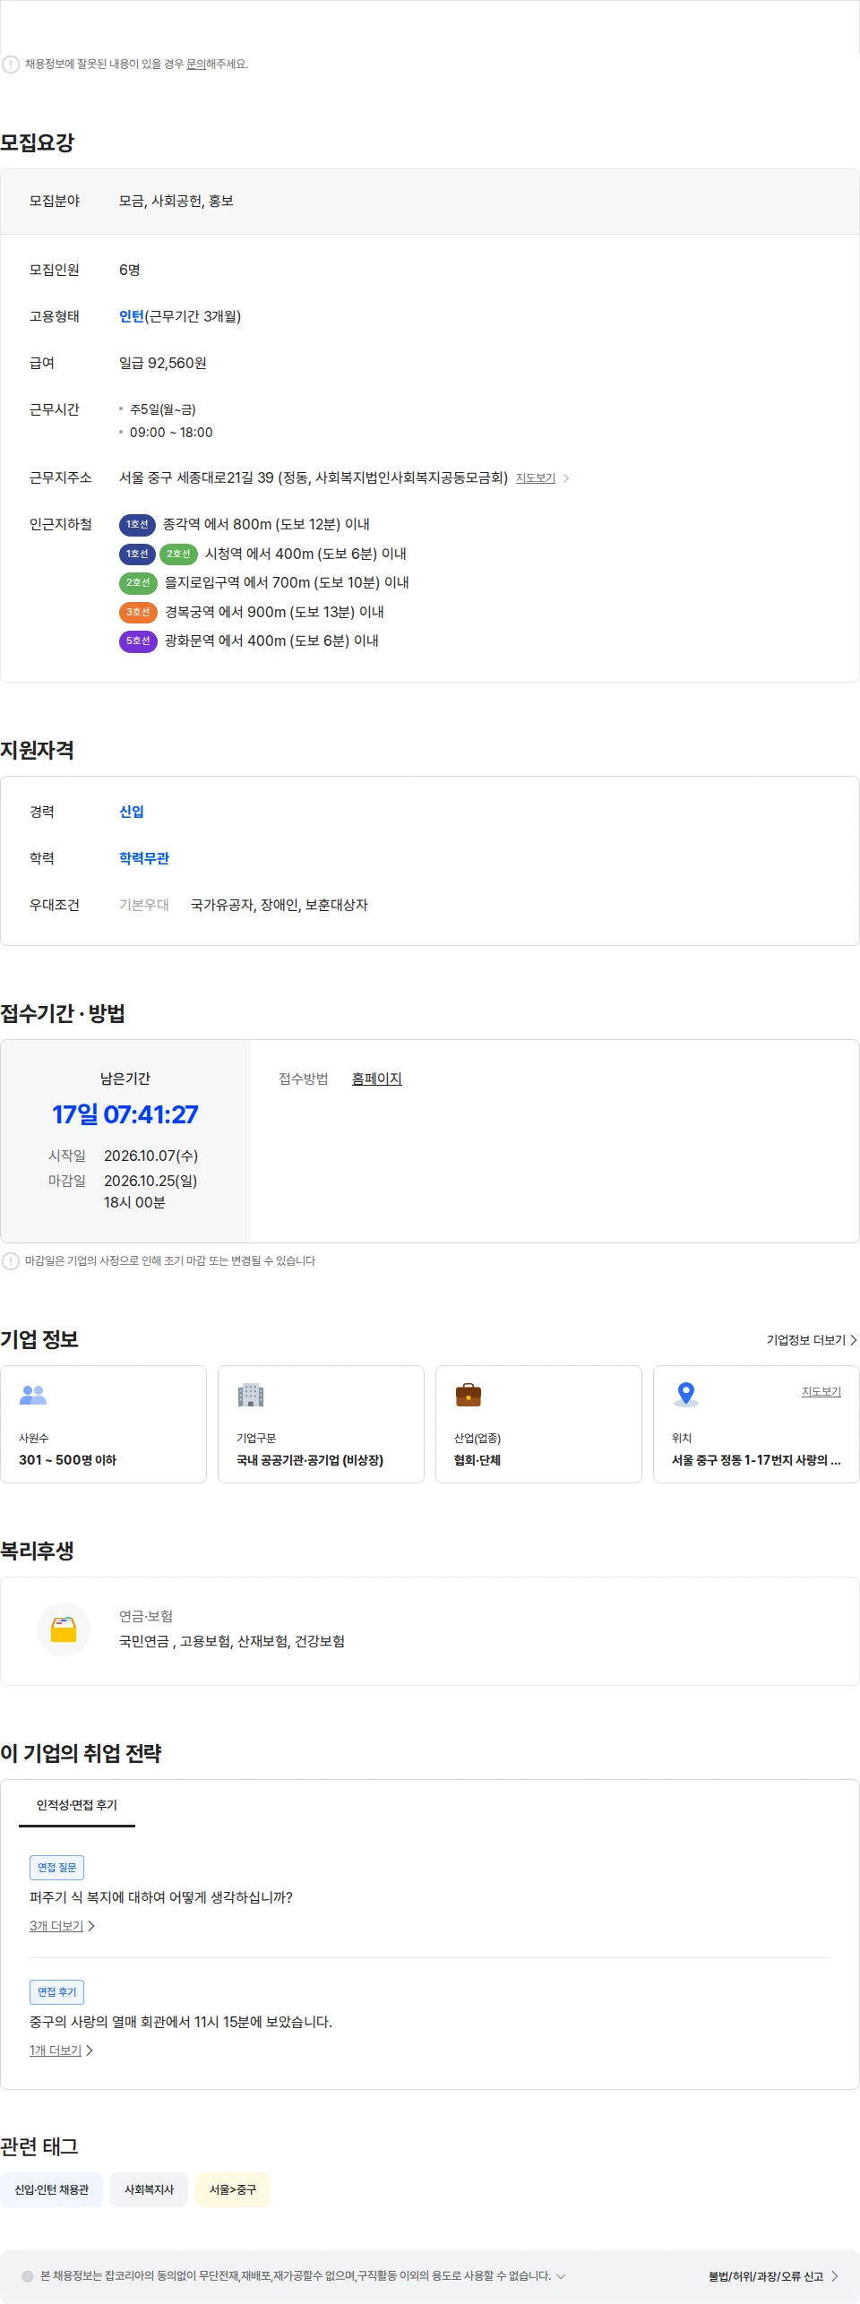Screen dimensions: 860x2304
Task: Click the 연금·보험 folder icon
Action: (x=64, y=1629)
